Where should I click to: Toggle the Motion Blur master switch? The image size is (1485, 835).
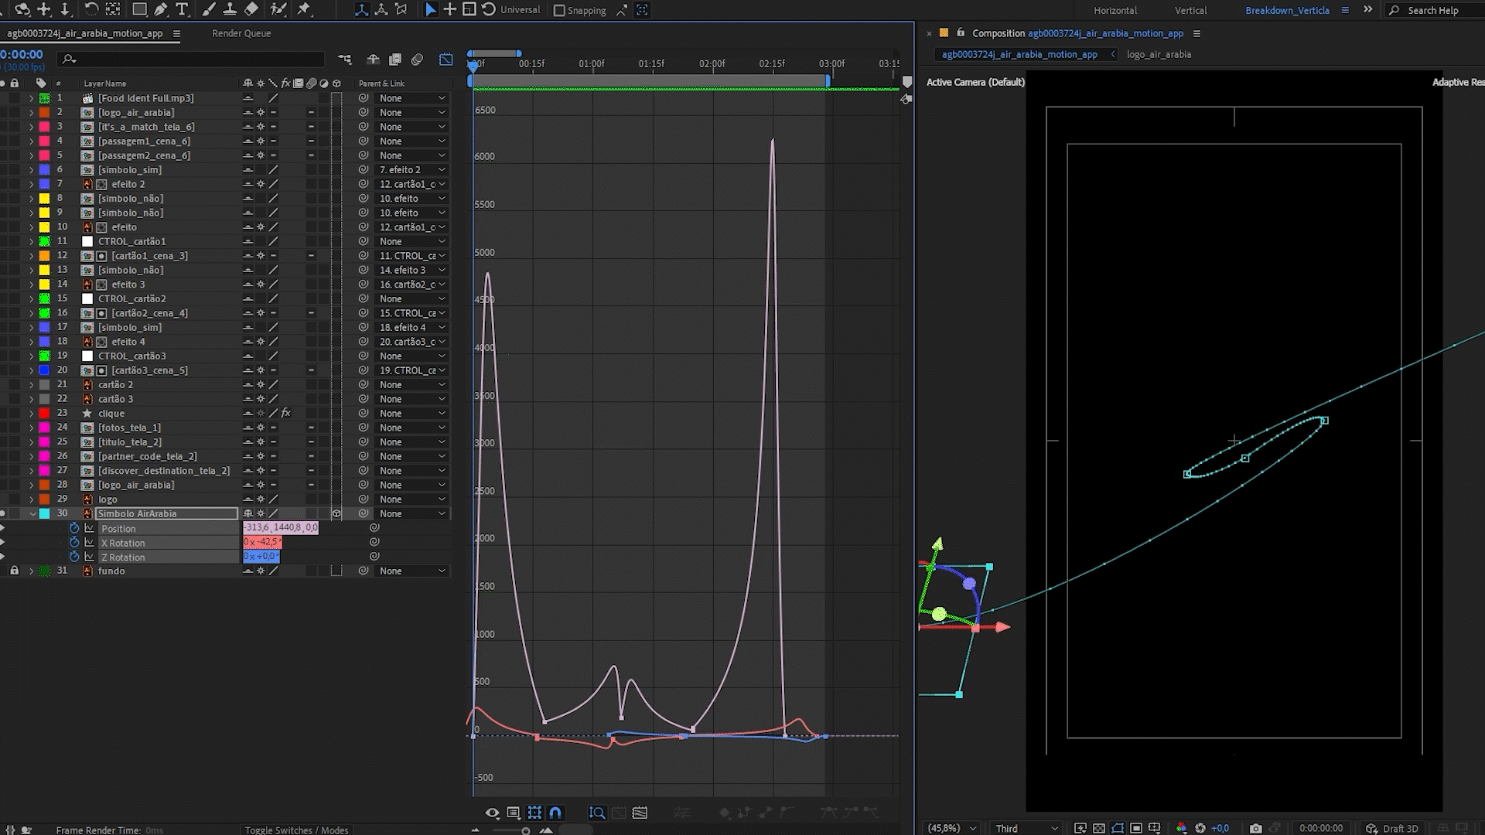(418, 60)
